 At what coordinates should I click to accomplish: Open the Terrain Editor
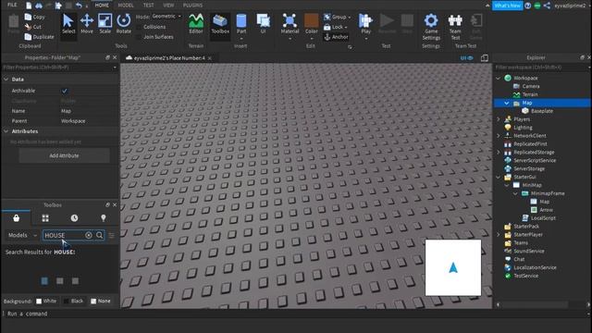click(x=196, y=24)
